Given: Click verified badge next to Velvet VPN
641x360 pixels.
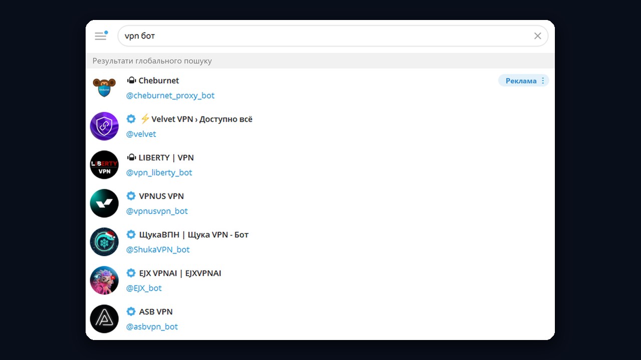Looking at the screenshot, I should [x=131, y=119].
